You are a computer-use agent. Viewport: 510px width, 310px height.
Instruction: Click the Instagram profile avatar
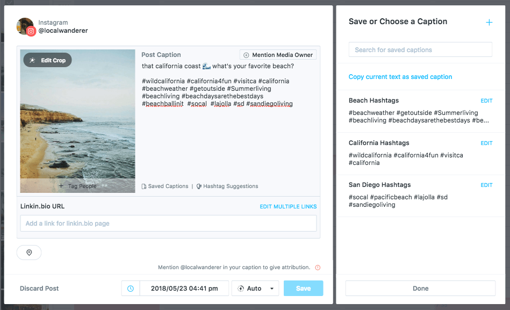pos(26,27)
